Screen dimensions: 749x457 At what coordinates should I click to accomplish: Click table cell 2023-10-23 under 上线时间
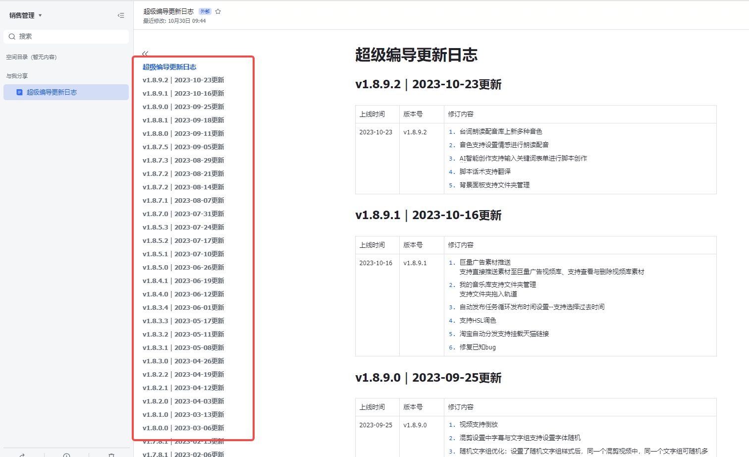coord(375,132)
